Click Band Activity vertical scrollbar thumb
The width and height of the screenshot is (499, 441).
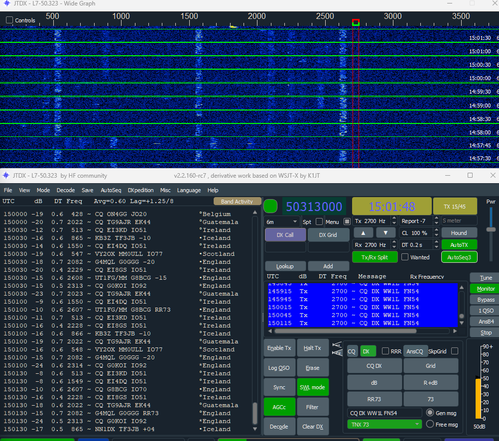(x=254, y=413)
